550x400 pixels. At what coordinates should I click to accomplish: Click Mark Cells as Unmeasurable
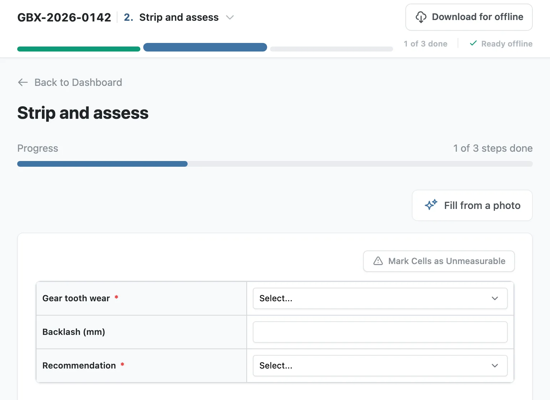pyautogui.click(x=439, y=261)
